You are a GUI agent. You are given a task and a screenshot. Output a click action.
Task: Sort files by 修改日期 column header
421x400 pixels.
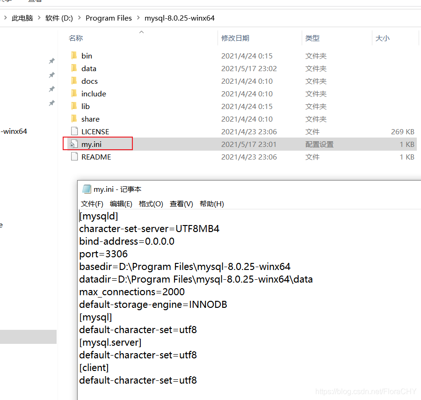(x=235, y=38)
